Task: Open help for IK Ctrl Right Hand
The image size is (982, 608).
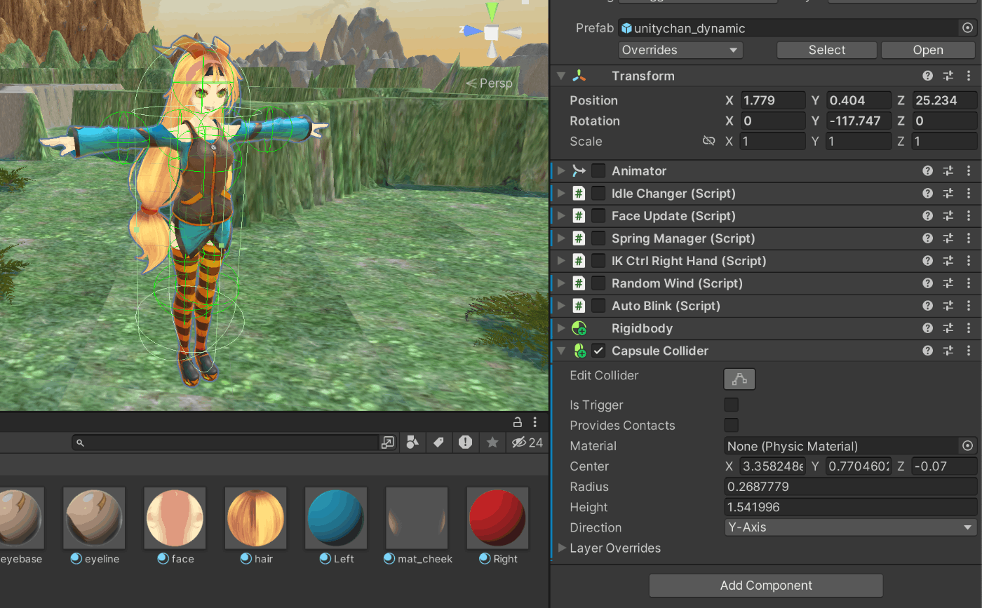Action: [927, 260]
